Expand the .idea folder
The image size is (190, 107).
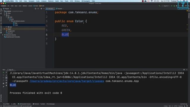click(x=5, y=13)
